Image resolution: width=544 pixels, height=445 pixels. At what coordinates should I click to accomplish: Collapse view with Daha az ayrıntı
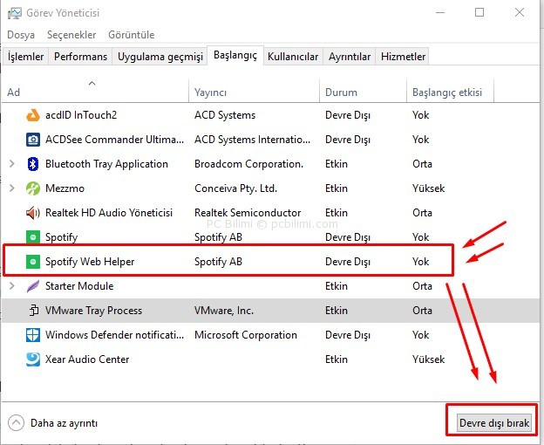click(x=52, y=423)
